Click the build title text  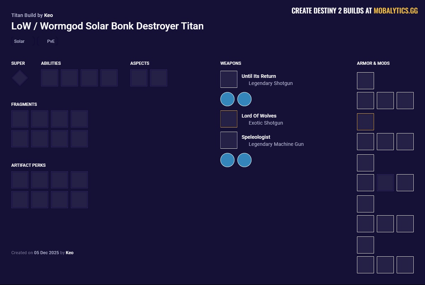click(x=107, y=26)
